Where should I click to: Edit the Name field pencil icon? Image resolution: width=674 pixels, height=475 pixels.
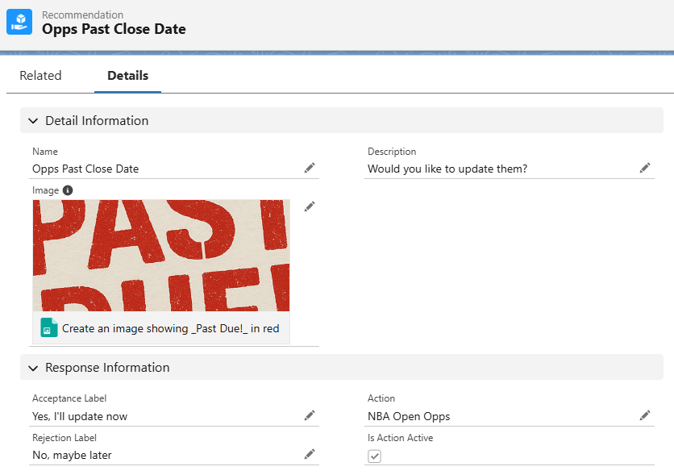point(310,168)
